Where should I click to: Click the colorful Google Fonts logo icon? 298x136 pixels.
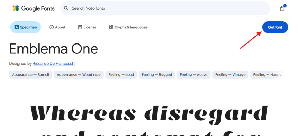coord(16,8)
